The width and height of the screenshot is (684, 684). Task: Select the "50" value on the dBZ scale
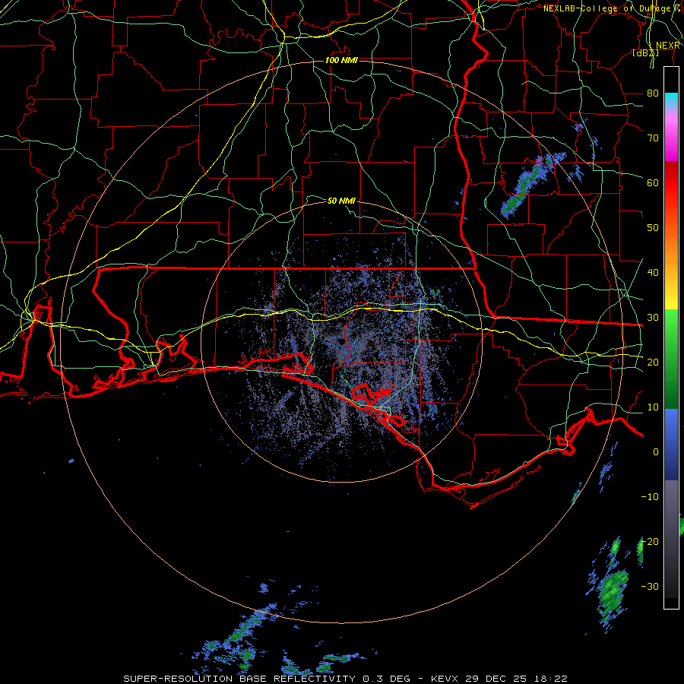[x=653, y=228]
